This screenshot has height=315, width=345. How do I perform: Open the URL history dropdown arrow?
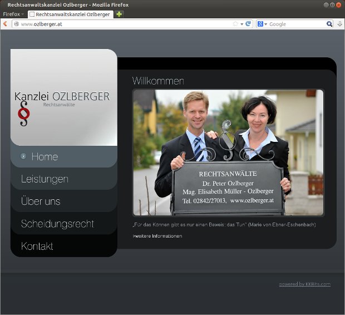click(x=242, y=24)
